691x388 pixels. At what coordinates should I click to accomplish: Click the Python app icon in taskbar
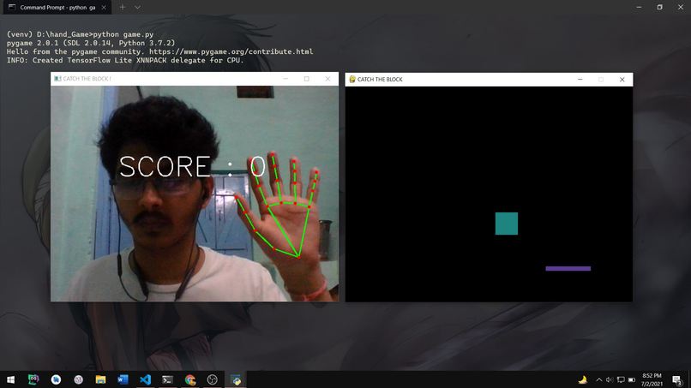click(x=237, y=379)
